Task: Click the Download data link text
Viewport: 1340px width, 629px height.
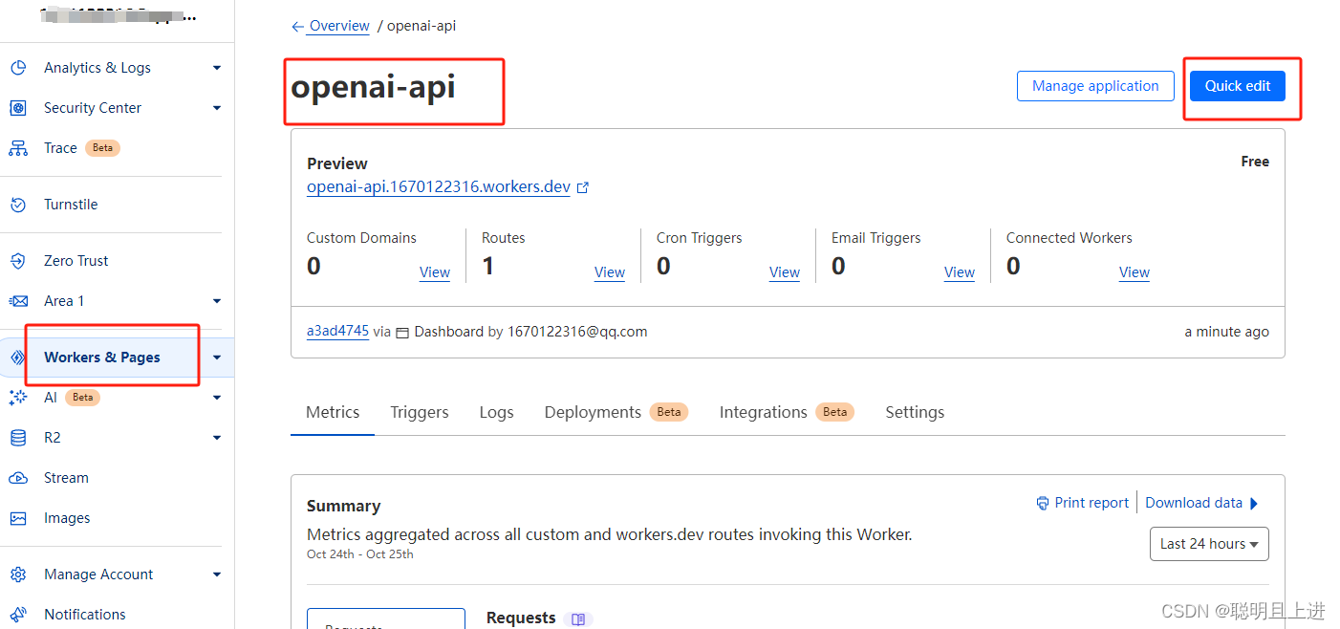Action: [x=1194, y=503]
